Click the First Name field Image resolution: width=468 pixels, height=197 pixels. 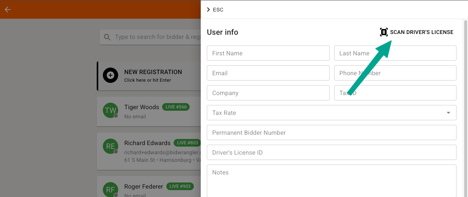click(x=268, y=53)
